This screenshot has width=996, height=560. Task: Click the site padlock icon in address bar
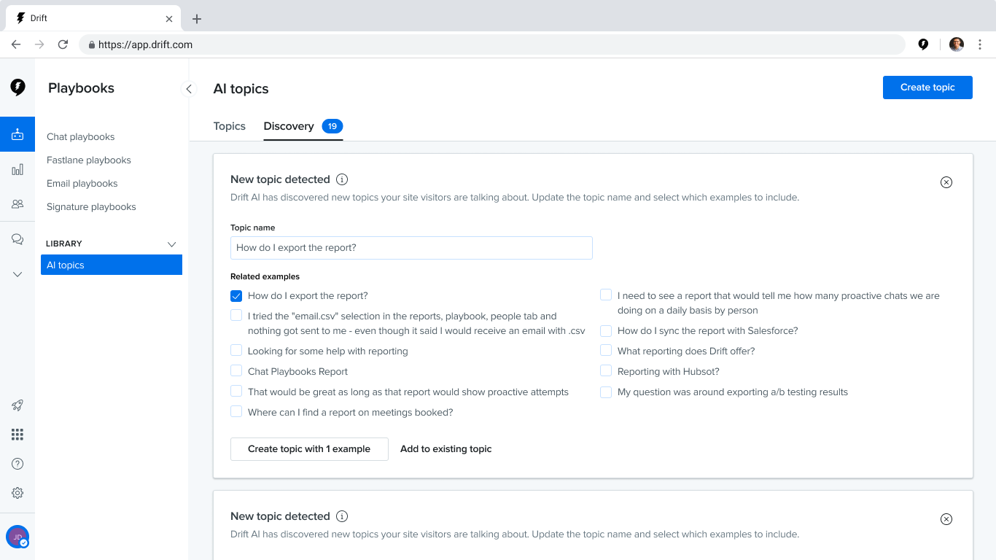tap(92, 44)
